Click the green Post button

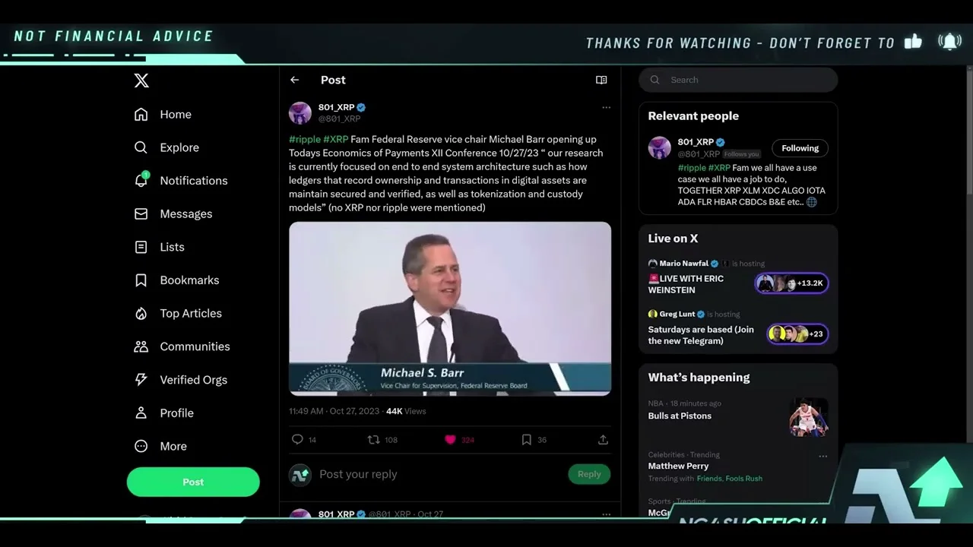coord(193,482)
